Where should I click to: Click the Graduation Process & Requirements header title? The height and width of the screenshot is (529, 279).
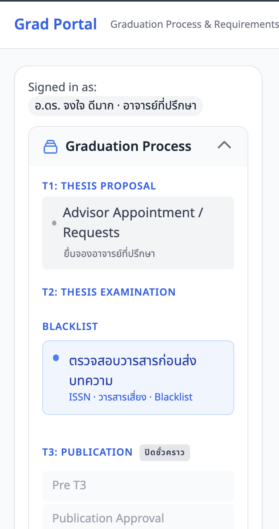195,24
